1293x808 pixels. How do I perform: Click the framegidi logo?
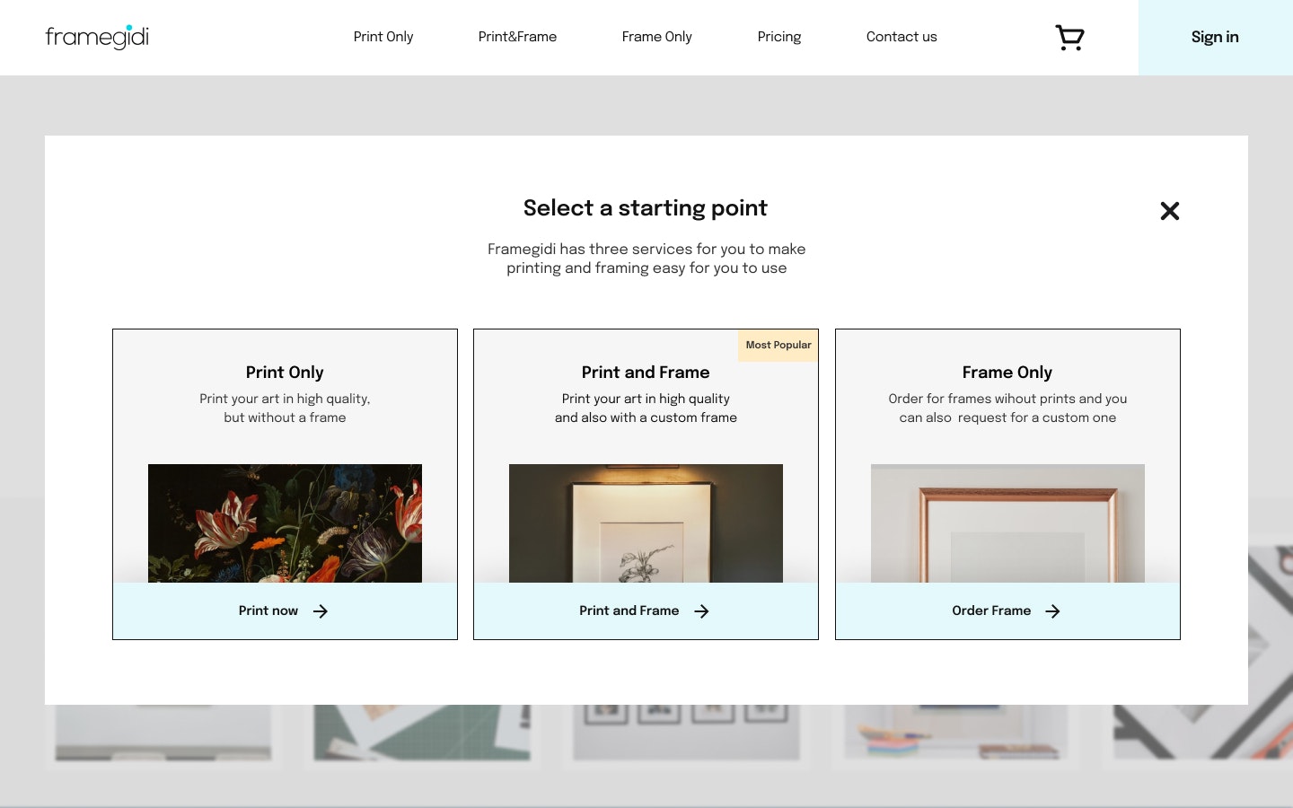(97, 37)
